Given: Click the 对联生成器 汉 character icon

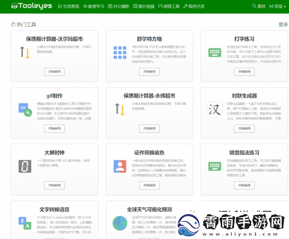Looking at the screenshot, I should [215, 109].
